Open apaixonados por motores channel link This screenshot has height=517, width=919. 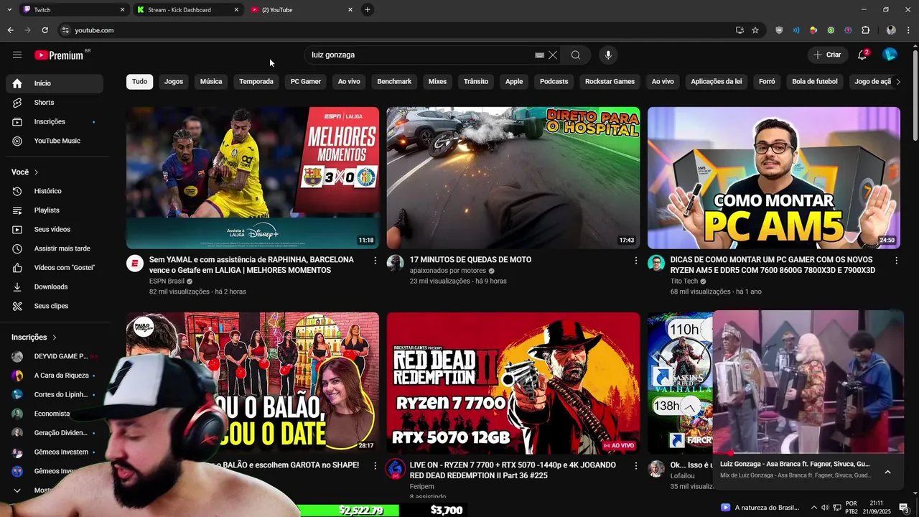448,271
